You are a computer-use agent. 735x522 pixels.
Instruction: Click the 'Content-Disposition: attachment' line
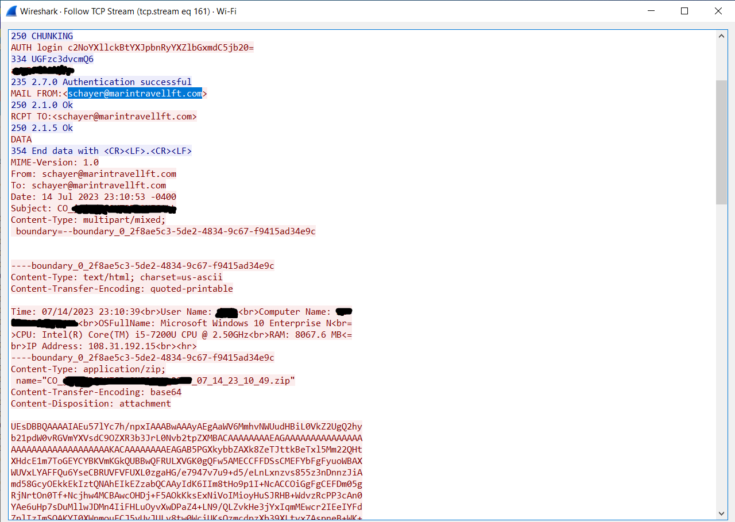pyautogui.click(x=91, y=404)
